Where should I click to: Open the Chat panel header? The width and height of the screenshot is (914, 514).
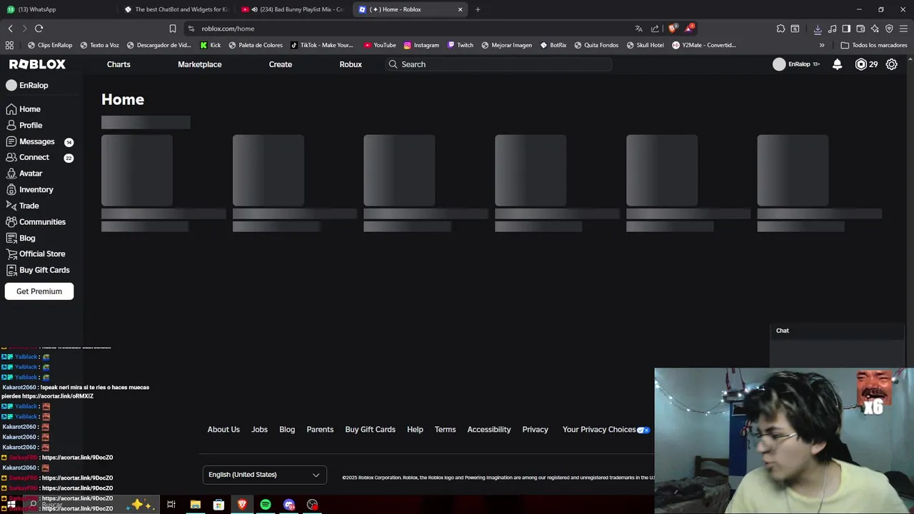pyautogui.click(x=837, y=331)
